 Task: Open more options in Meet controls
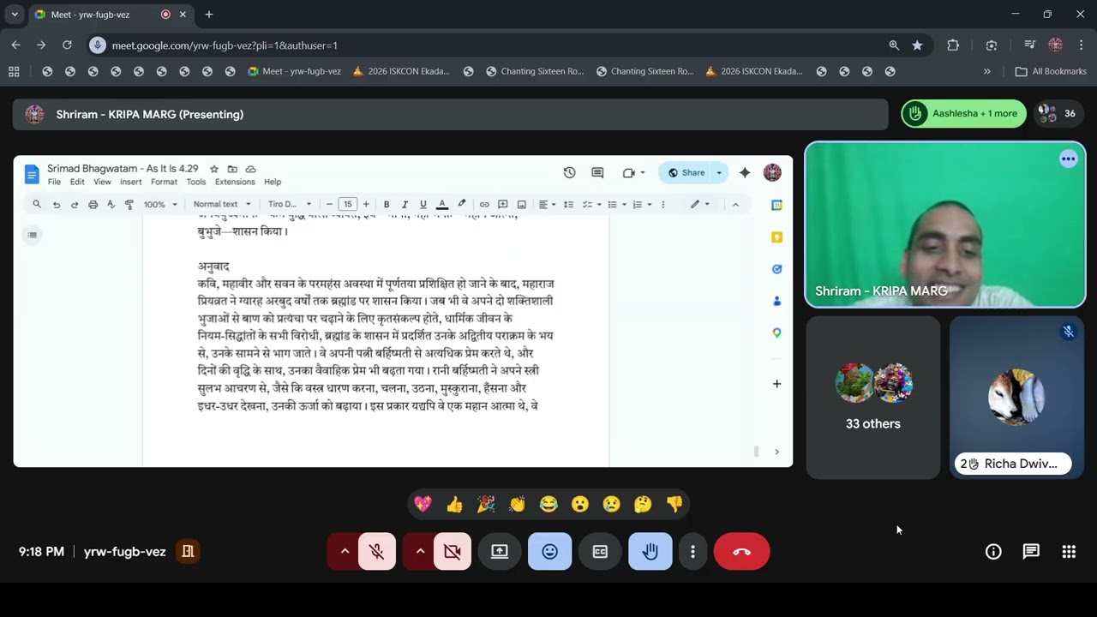click(692, 552)
